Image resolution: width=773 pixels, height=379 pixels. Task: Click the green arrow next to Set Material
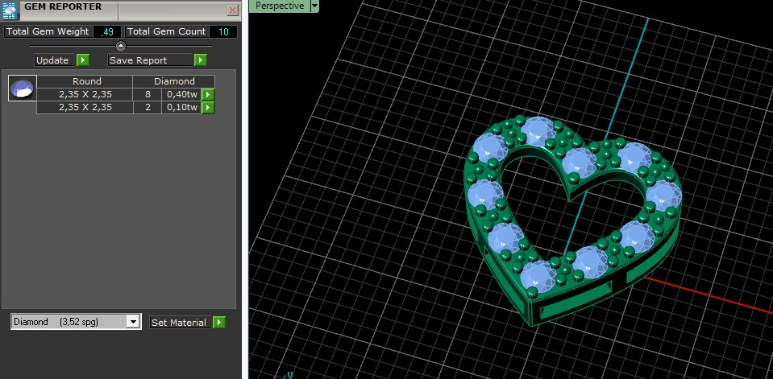(x=219, y=323)
